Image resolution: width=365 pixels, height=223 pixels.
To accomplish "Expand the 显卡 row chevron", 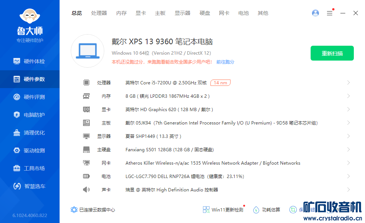I will [349, 109].
